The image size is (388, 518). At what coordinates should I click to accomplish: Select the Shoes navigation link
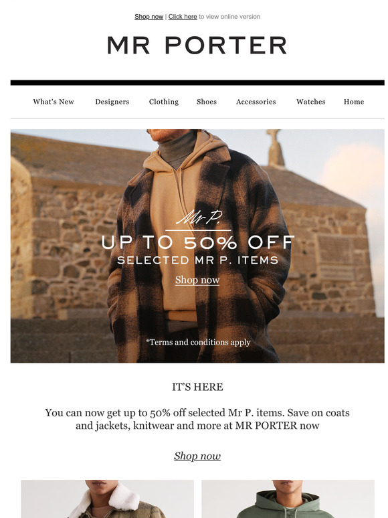tap(207, 102)
